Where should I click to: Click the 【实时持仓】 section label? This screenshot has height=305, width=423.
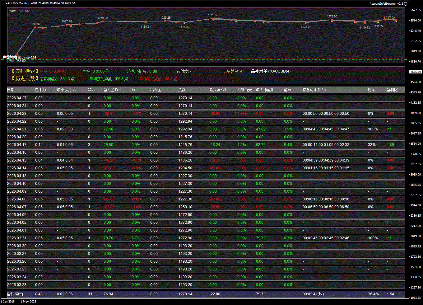coord(25,71)
